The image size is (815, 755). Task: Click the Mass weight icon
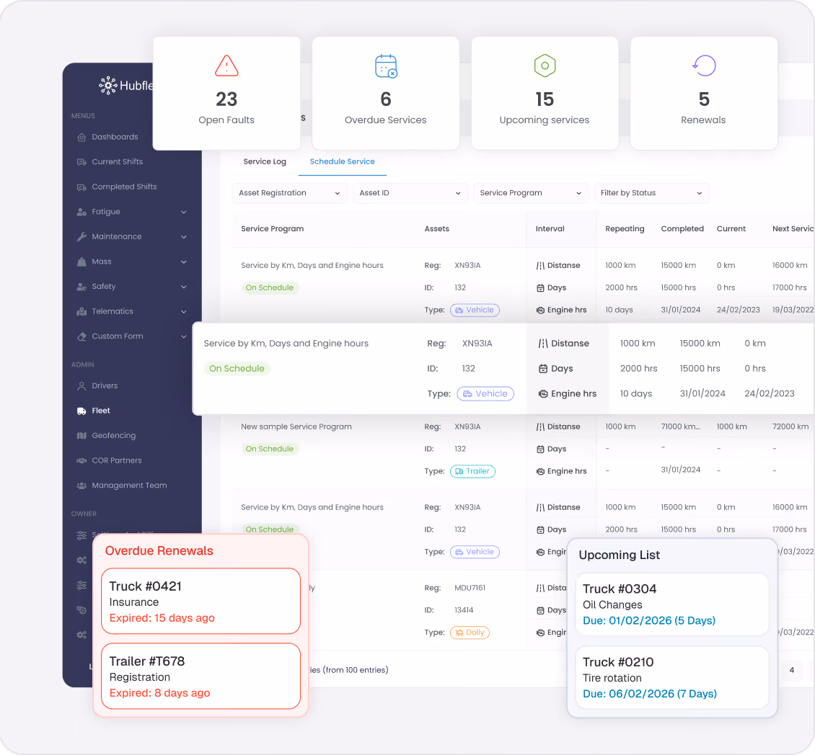tap(81, 262)
